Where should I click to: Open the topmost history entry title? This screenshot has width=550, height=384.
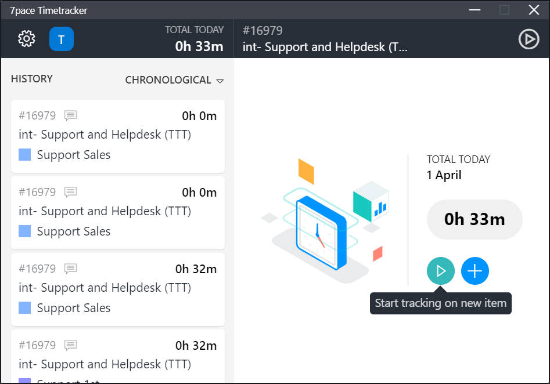105,135
